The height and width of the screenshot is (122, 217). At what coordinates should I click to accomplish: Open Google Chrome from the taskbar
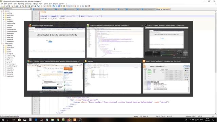pyautogui.click(x=58, y=120)
